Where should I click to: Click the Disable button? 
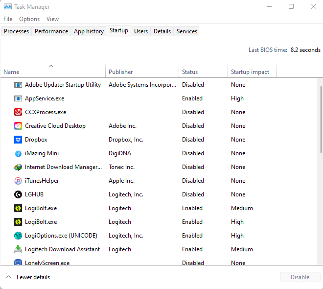coord(300,277)
